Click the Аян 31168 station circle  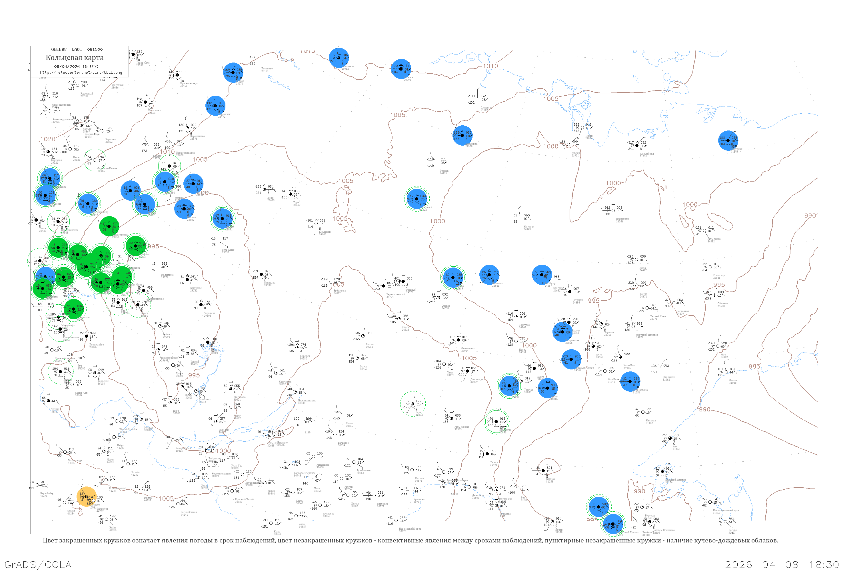[670, 439]
